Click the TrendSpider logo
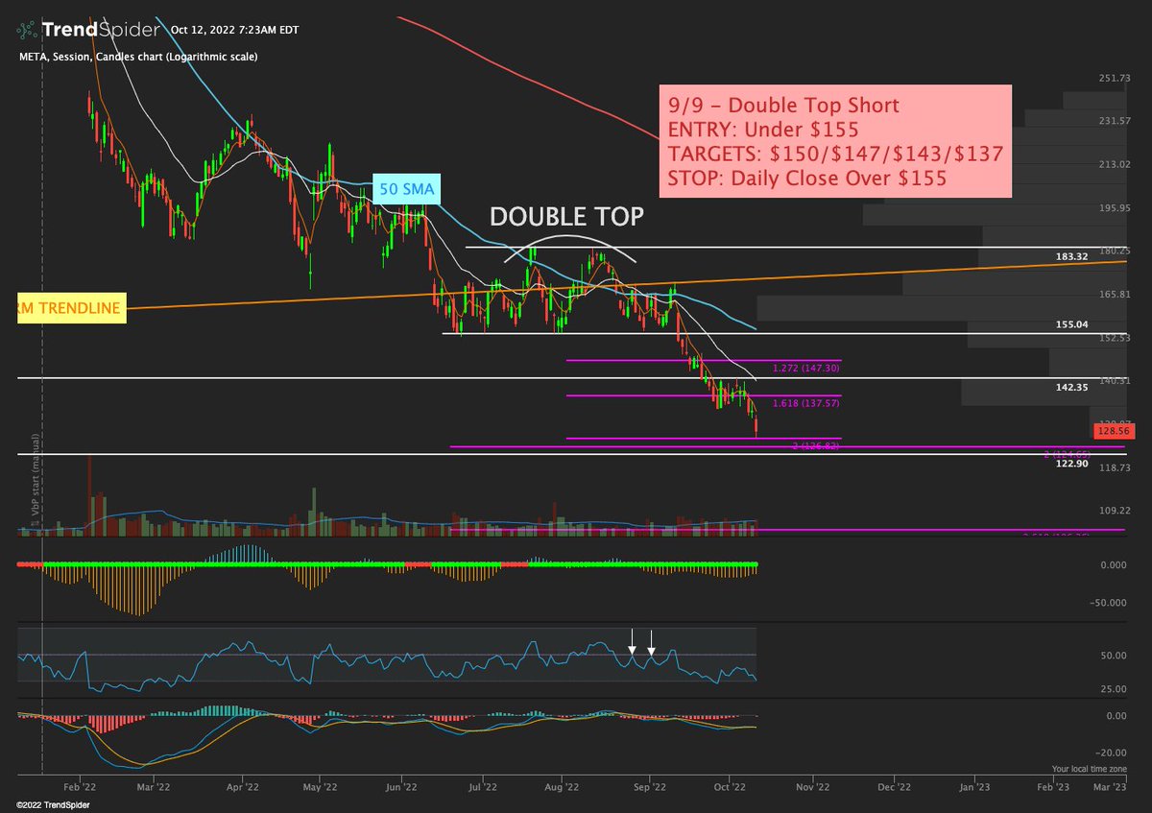This screenshot has height=813, width=1152. 87,30
